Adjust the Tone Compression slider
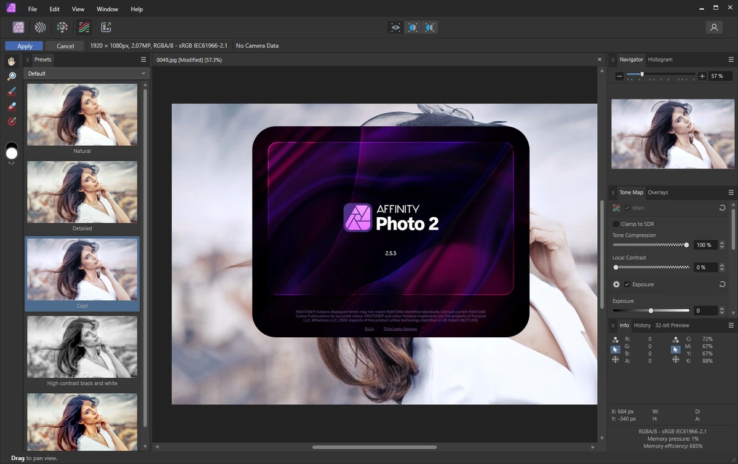The image size is (738, 464). click(x=651, y=245)
